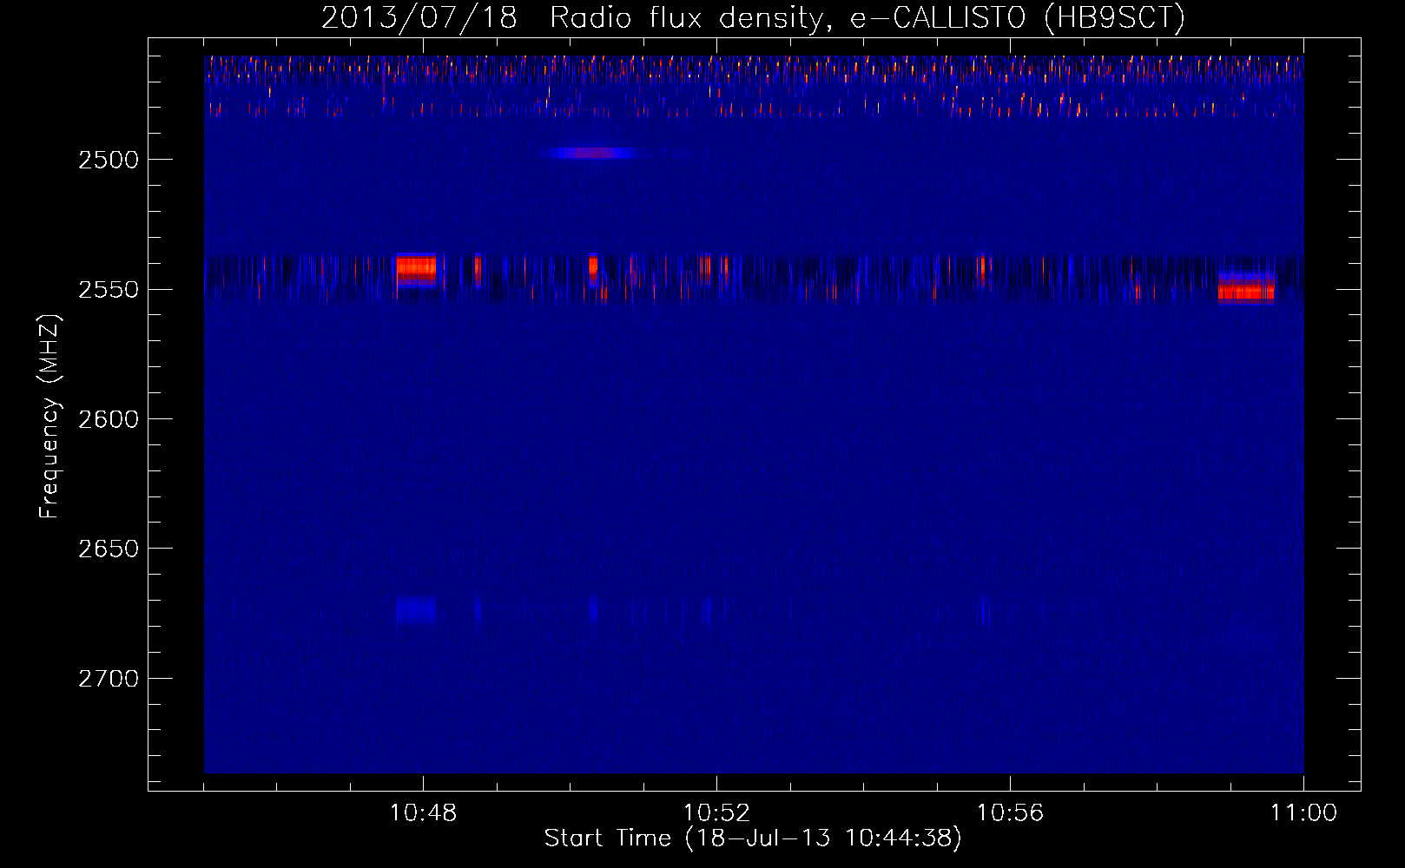Click the 10:52 time tick label
Image resolution: width=1405 pixels, height=868 pixels.
717,813
